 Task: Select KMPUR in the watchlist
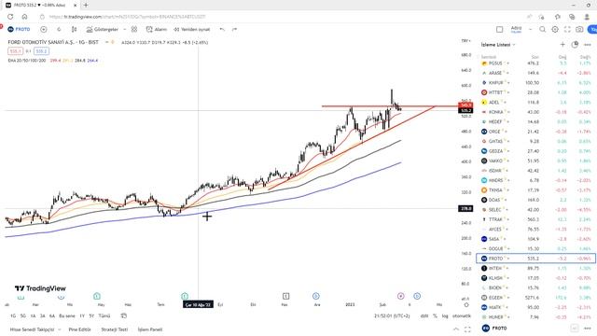(x=536, y=83)
